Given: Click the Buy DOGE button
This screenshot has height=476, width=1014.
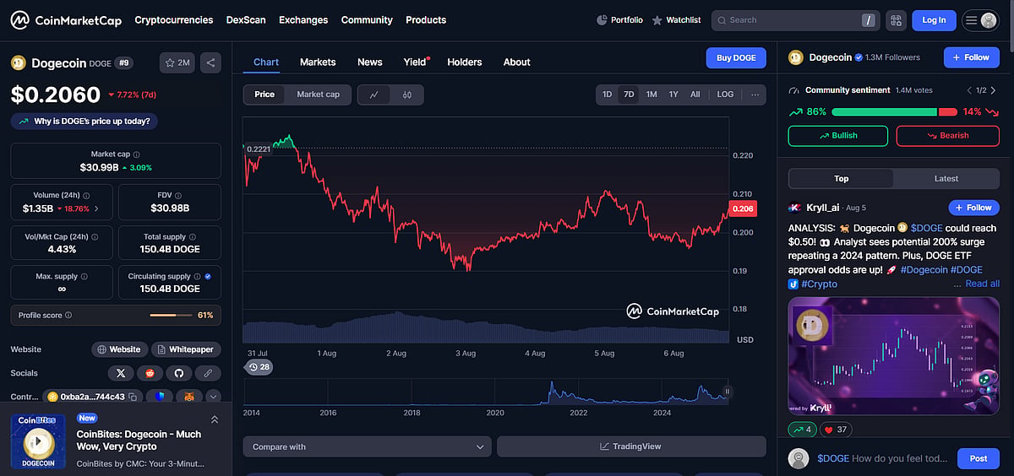Looking at the screenshot, I should click(x=736, y=57).
